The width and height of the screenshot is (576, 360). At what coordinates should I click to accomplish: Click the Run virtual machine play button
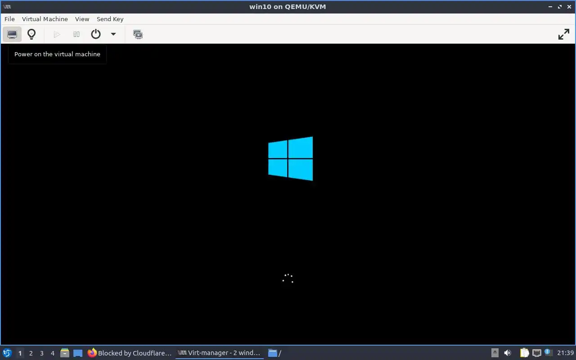57,34
